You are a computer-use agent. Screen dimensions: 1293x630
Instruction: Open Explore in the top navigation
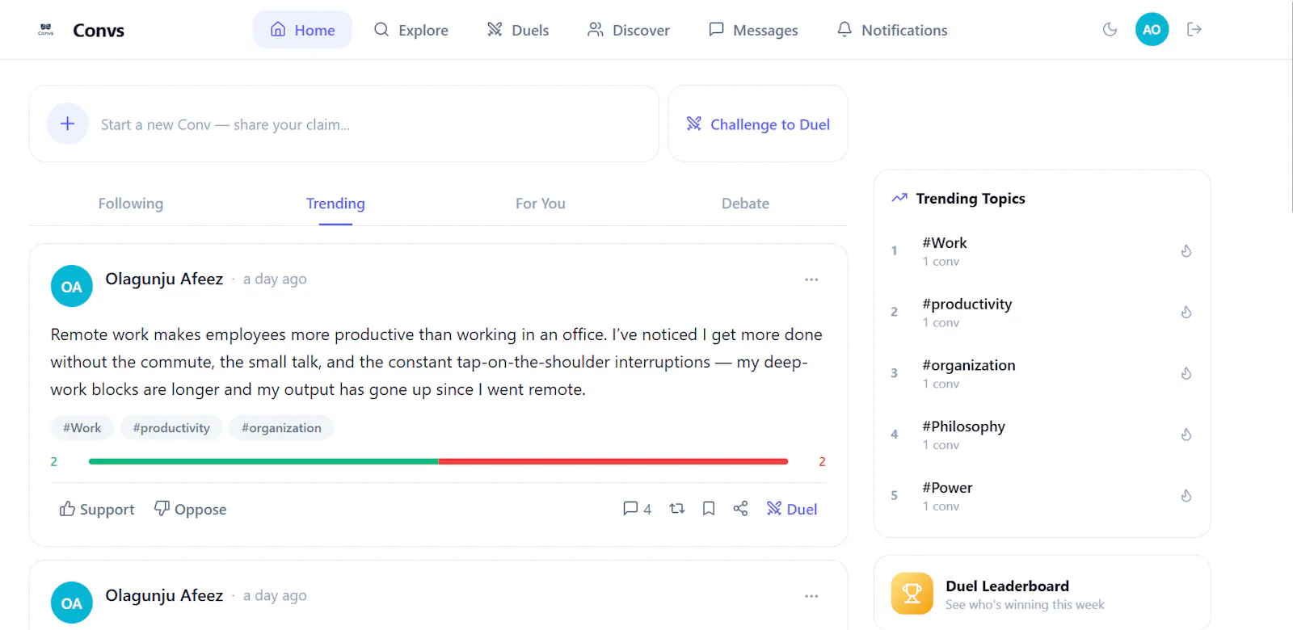[411, 30]
